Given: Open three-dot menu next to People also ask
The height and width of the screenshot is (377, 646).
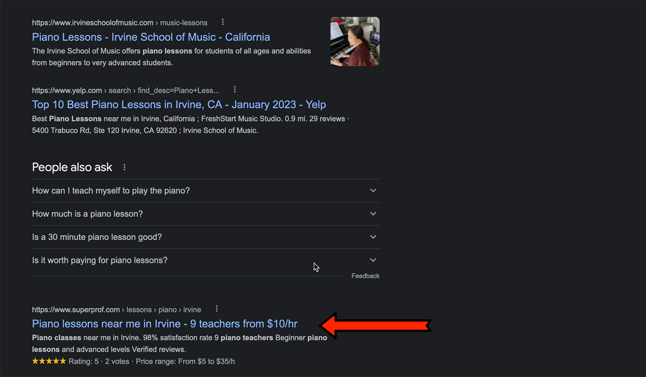Looking at the screenshot, I should [124, 167].
